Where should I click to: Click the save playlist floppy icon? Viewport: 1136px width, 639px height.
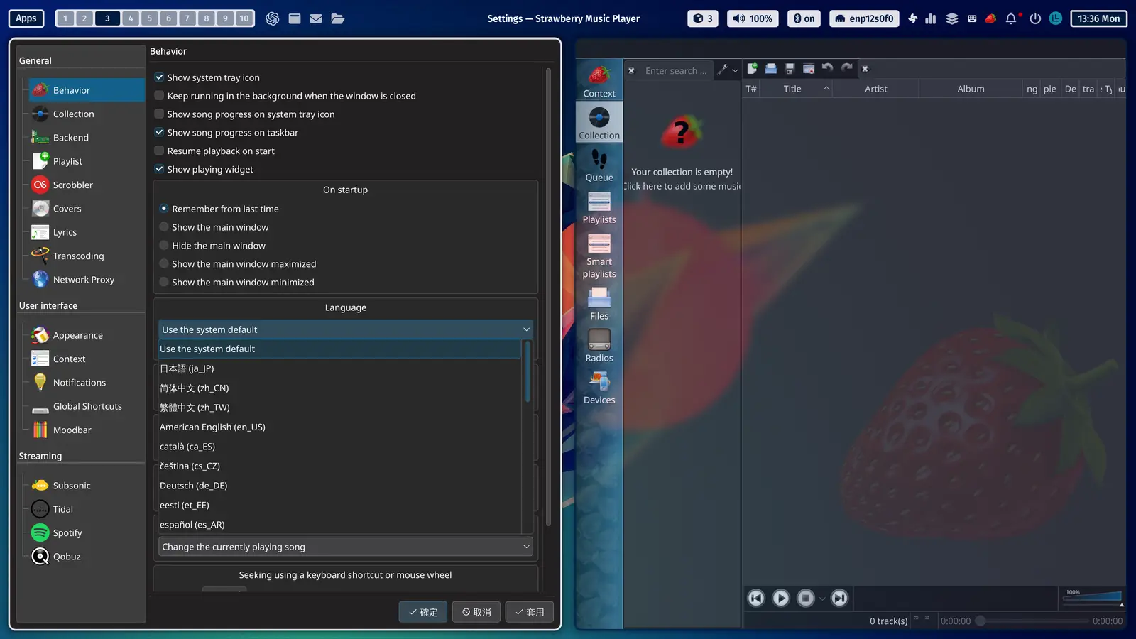790,69
